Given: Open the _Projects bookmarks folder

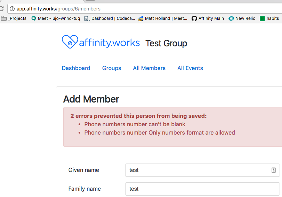Looking at the screenshot, I should click(14, 18).
